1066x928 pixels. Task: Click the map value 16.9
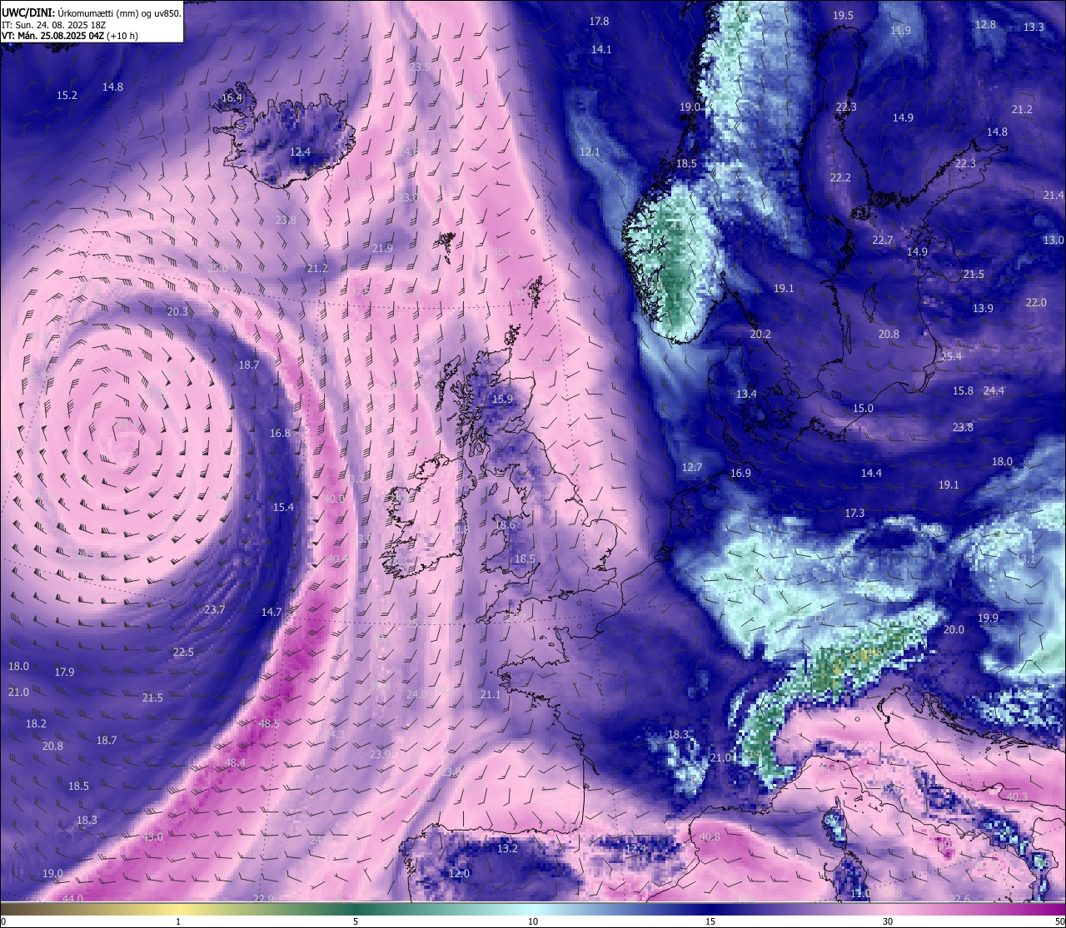pos(740,474)
